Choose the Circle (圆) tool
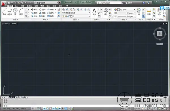170x111 pixels. tap(15, 12)
